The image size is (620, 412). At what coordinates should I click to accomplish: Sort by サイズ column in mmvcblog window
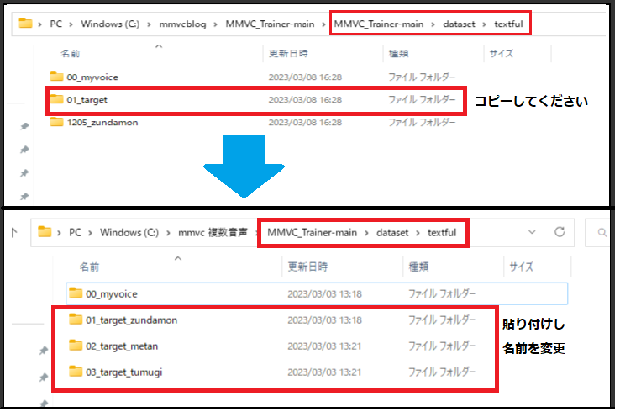pos(501,54)
